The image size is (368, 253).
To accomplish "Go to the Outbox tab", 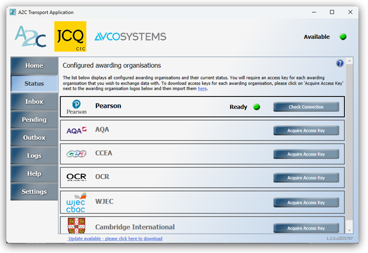I will (34, 138).
